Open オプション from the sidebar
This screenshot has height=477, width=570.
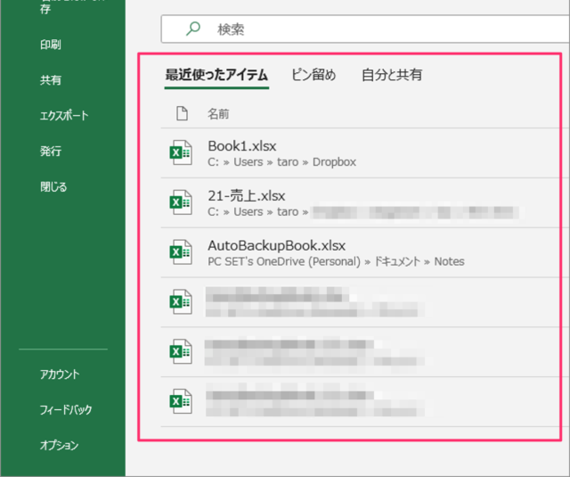pos(60,445)
